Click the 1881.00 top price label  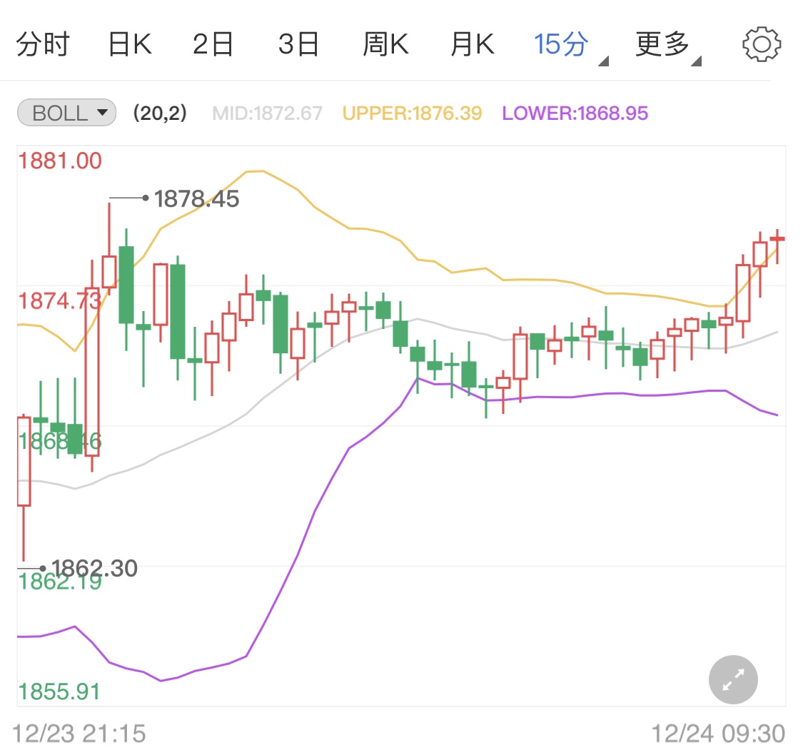point(60,161)
